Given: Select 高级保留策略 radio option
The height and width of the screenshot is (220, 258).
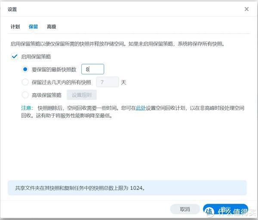Looking at the screenshot, I should tap(25, 95).
